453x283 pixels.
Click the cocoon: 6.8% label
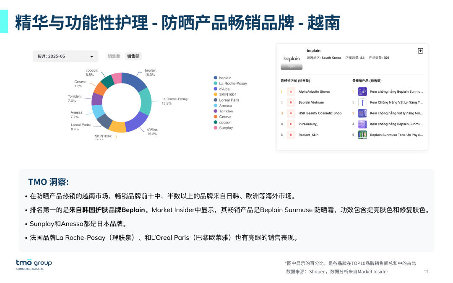[92, 73]
